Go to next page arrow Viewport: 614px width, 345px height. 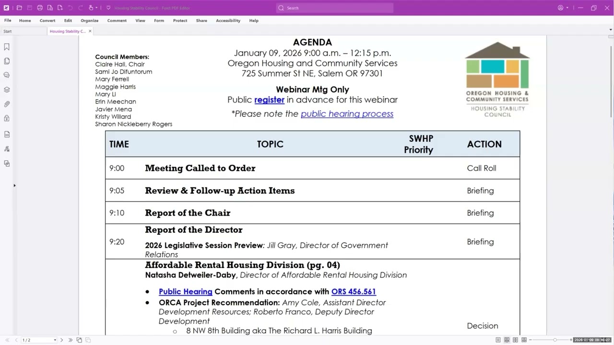tap(61, 340)
